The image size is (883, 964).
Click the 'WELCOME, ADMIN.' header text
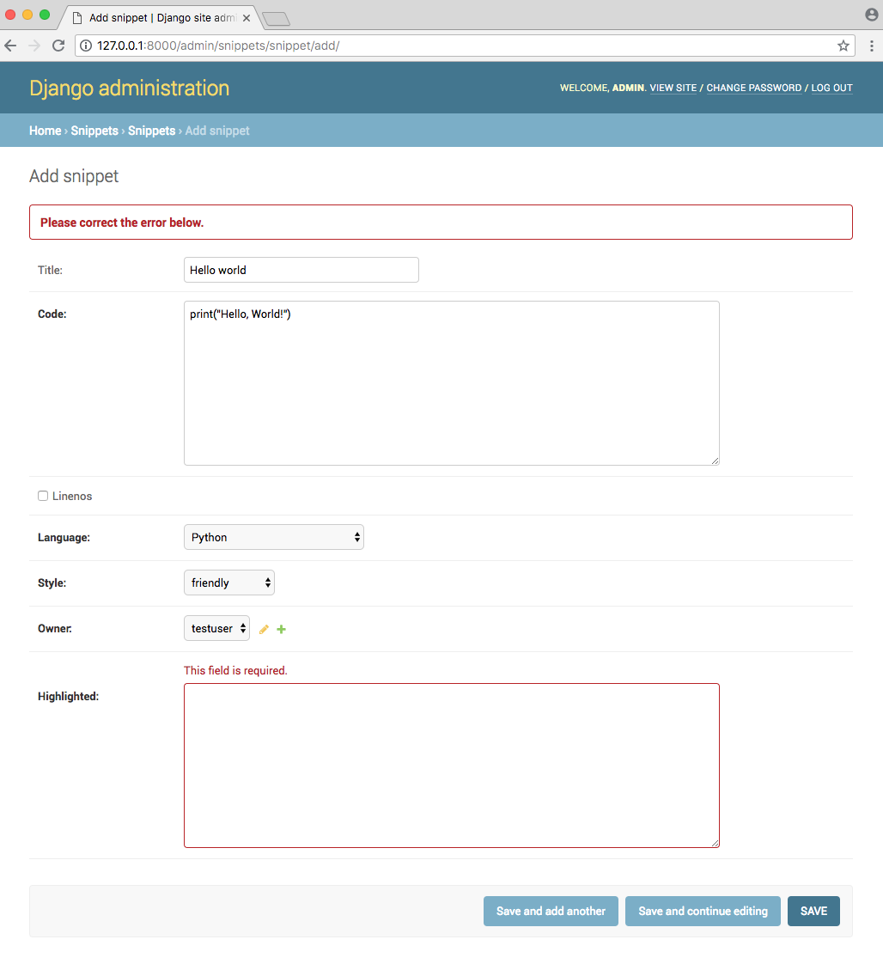coord(603,88)
